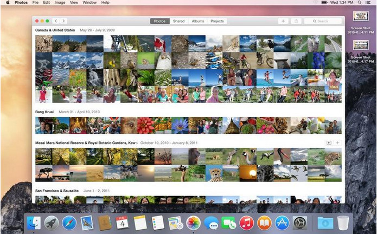
Task: Select the tiger photo in Bang Kruai
Action: pyautogui.click(x=282, y=125)
